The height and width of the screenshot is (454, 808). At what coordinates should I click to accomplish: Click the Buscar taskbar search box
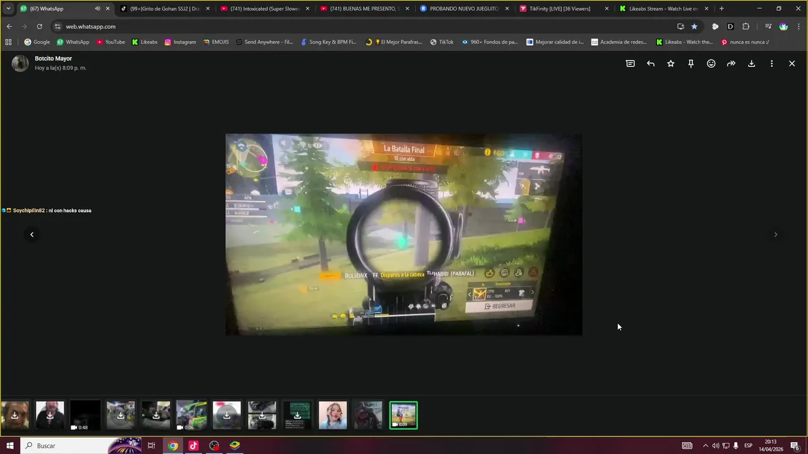coord(81,446)
